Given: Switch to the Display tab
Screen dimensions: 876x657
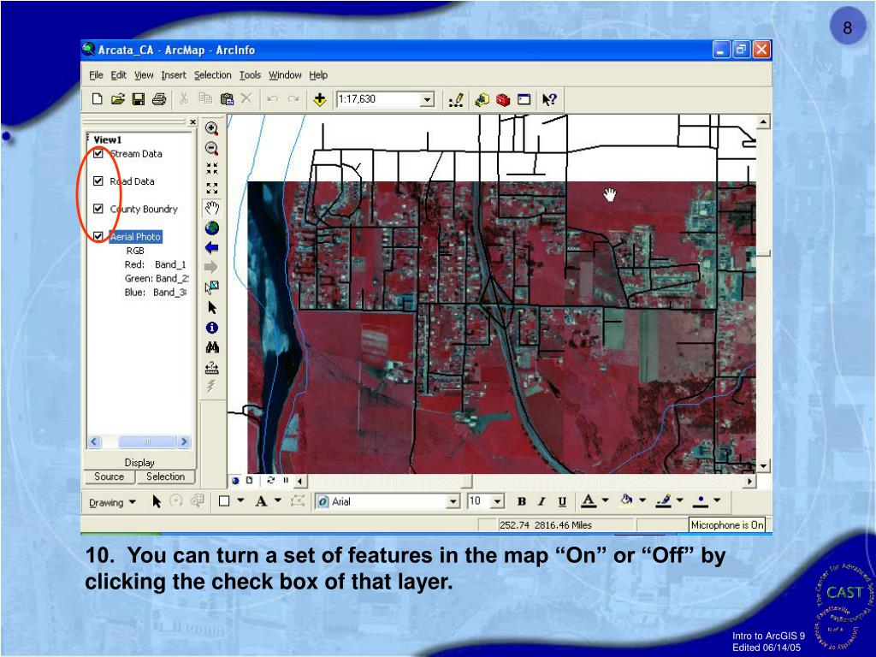Looking at the screenshot, I should click(139, 463).
